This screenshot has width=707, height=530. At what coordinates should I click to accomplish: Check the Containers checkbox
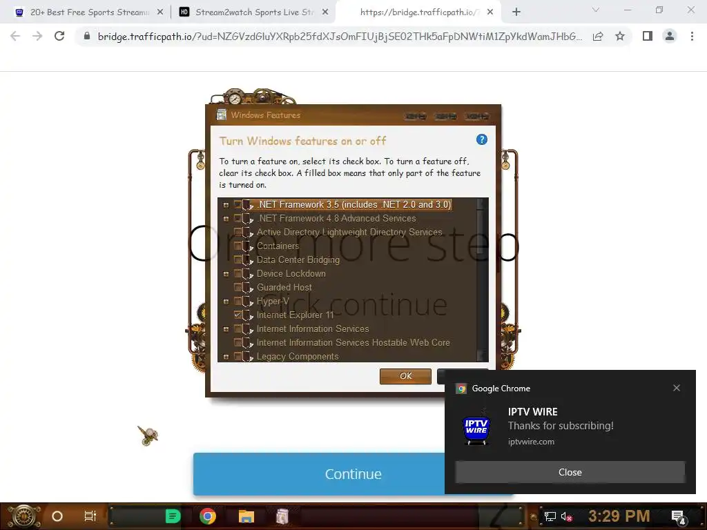(x=238, y=246)
